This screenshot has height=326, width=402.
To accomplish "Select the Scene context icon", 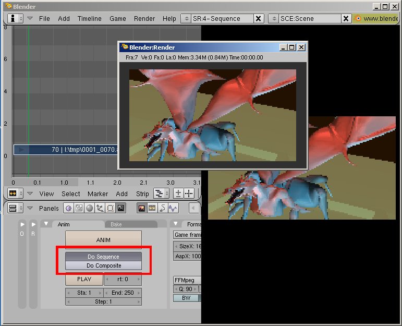I will click(121, 208).
